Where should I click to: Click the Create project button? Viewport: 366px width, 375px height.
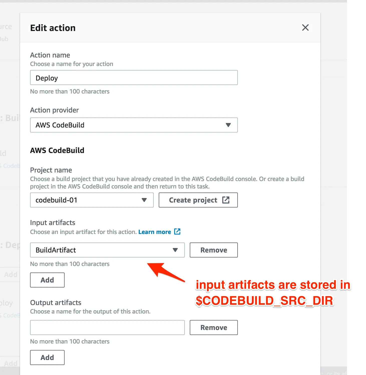click(x=198, y=200)
